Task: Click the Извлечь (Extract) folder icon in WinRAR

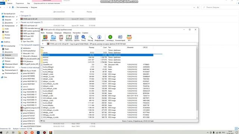Action: point(53,37)
